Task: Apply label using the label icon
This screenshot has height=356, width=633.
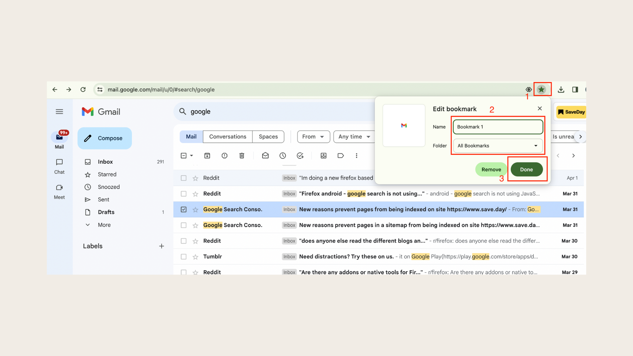Action: (x=341, y=156)
